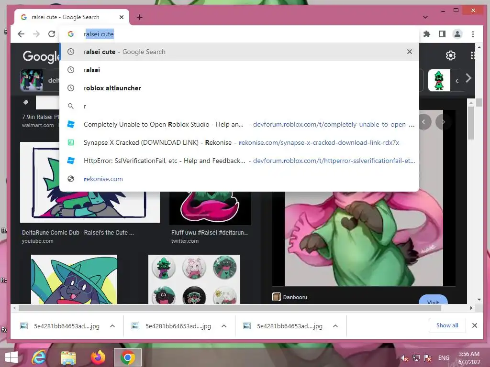
Task: Open the Google apps grid icon
Action: 472,55
